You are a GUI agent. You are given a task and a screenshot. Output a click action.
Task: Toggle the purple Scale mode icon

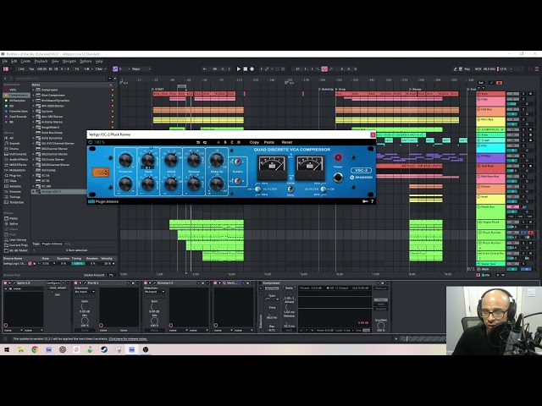tap(115, 69)
